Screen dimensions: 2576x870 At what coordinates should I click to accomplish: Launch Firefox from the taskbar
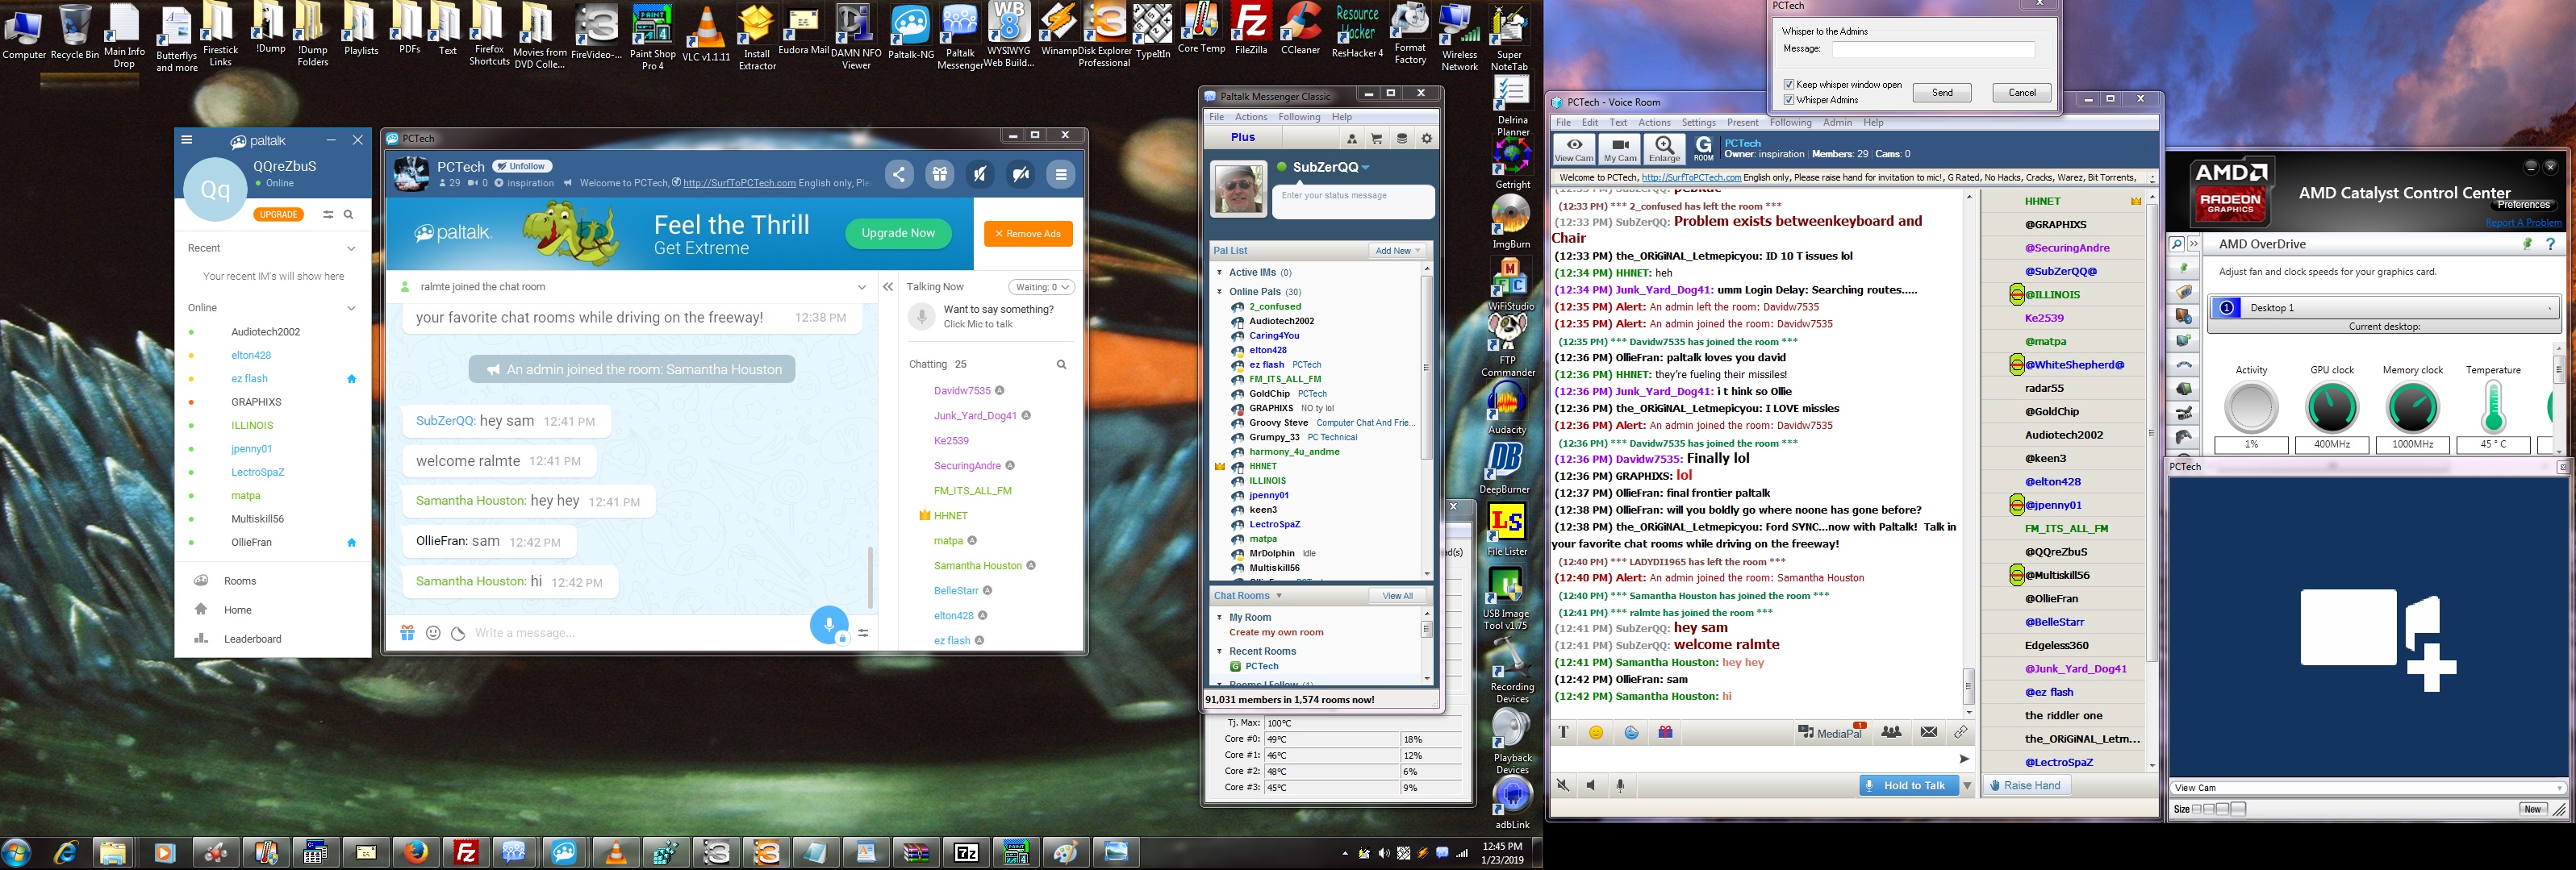pos(416,852)
